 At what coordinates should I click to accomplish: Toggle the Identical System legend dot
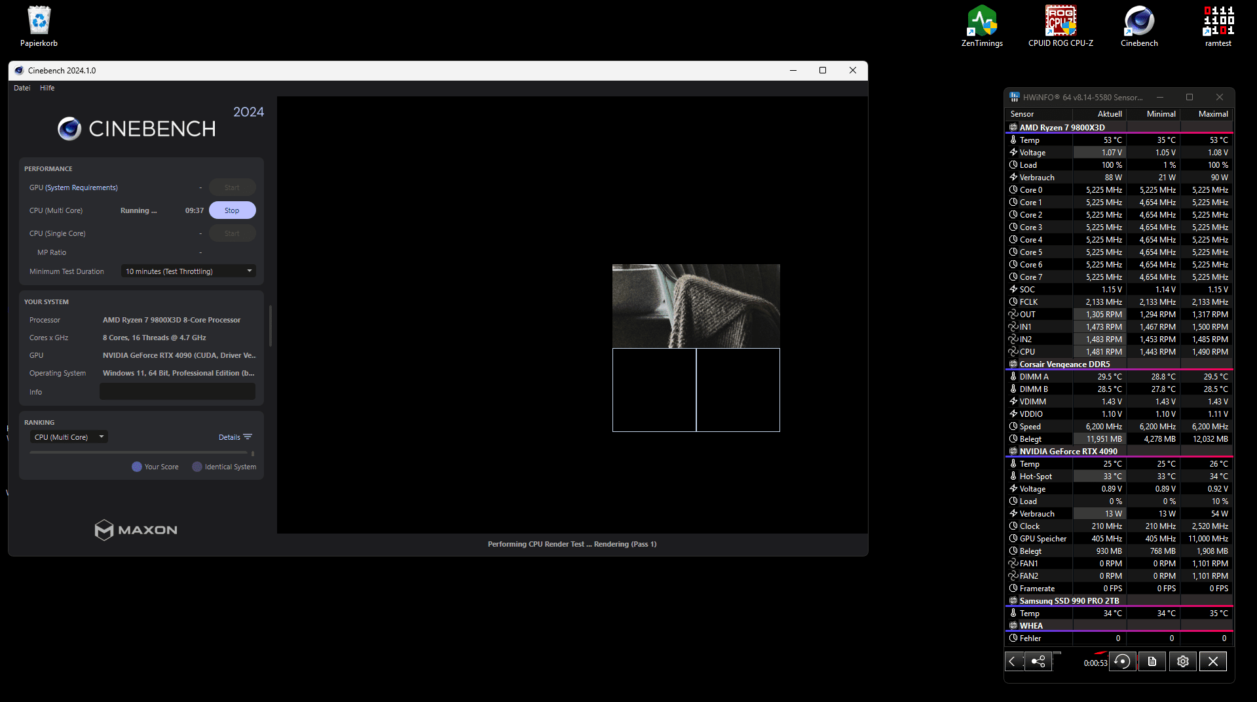pos(197,467)
